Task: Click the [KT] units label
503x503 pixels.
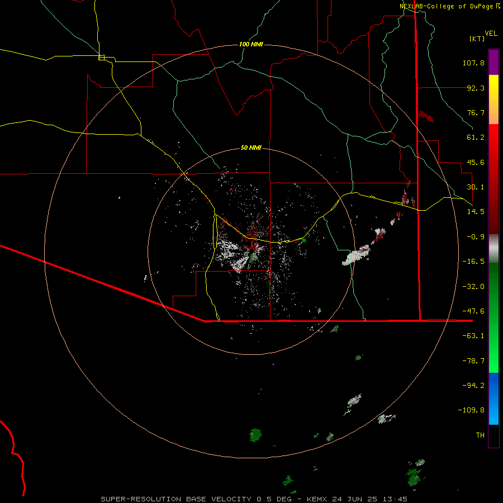Action: click(477, 39)
